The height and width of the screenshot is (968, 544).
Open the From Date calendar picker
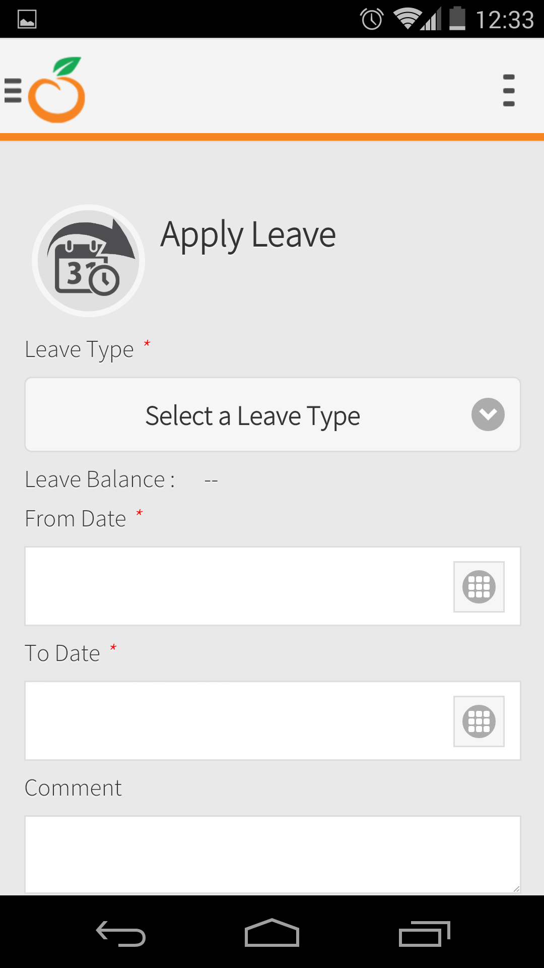[x=479, y=587]
